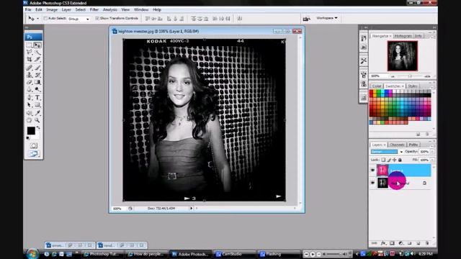Zoom out using Navigator small mountains icon

(x=392, y=76)
